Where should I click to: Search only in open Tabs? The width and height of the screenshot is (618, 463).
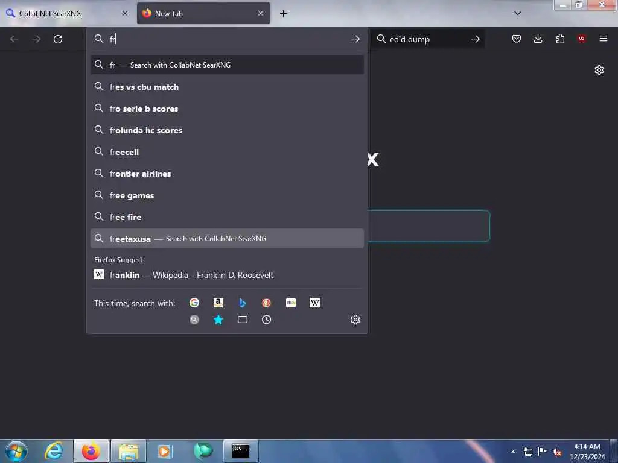[x=243, y=320]
